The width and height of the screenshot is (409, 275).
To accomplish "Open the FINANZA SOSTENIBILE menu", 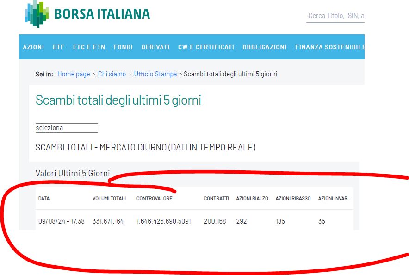I will click(330, 47).
